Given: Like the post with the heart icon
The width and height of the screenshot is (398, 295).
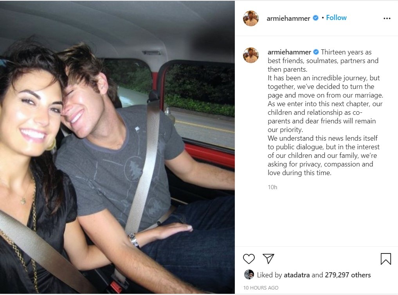Looking at the screenshot, I should tap(249, 259).
